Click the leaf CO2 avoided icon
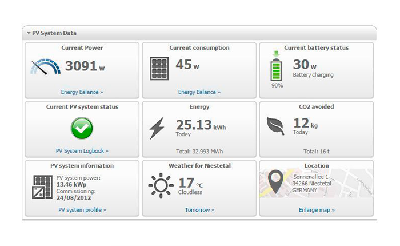 [276, 126]
